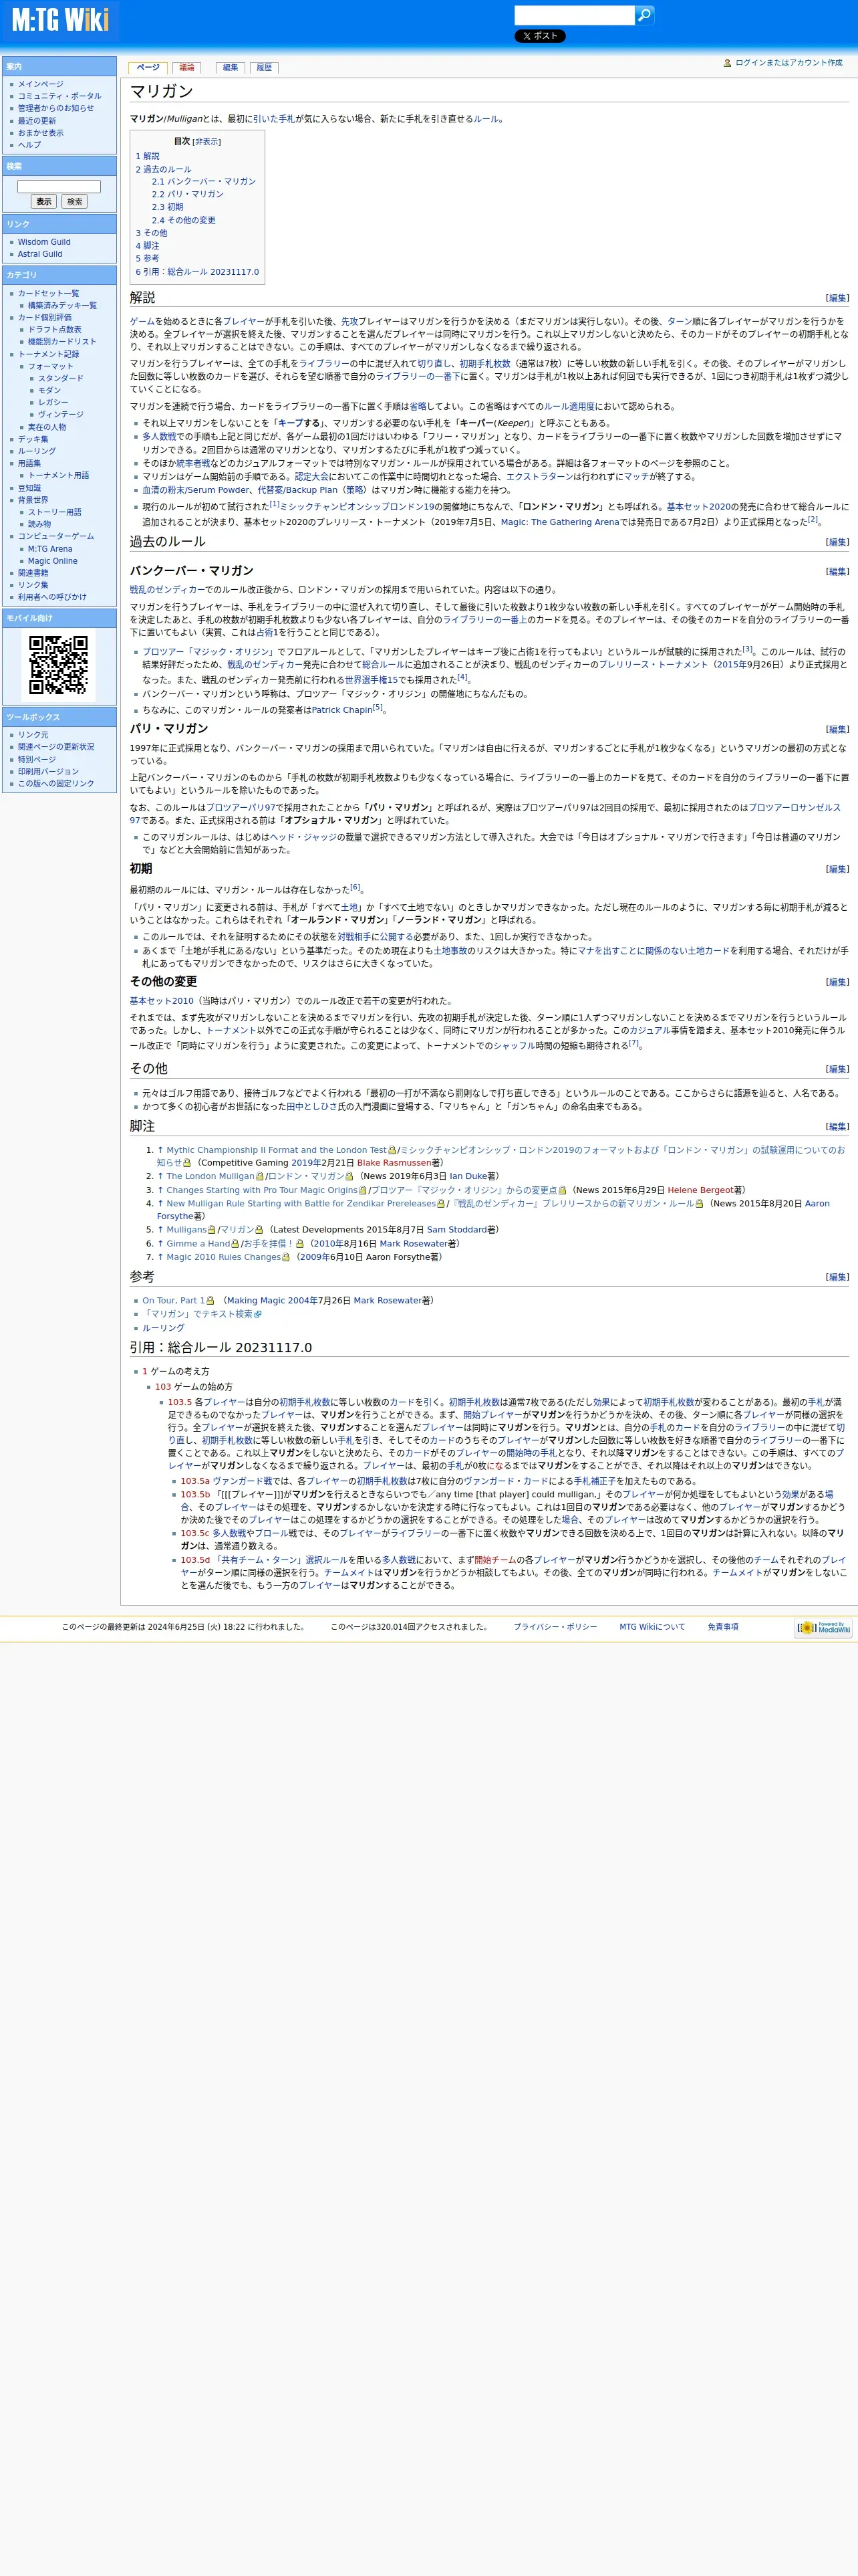
Task: Click the mobile QR code image
Action: point(59,665)
